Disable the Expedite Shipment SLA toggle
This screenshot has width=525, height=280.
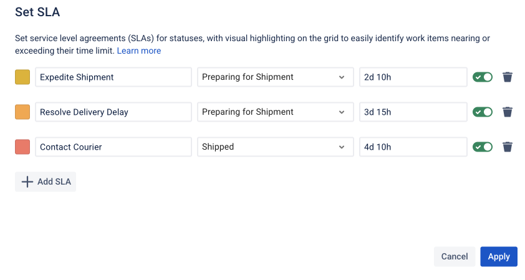coord(483,77)
